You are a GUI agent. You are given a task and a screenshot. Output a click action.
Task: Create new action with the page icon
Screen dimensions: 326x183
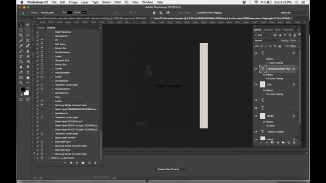point(89,163)
